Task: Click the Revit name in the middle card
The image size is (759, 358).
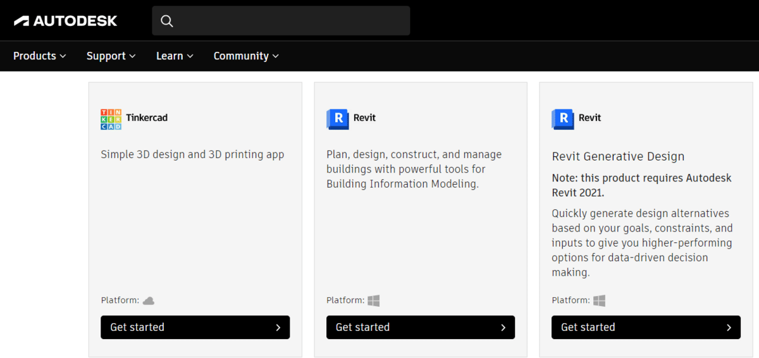Action: [365, 118]
